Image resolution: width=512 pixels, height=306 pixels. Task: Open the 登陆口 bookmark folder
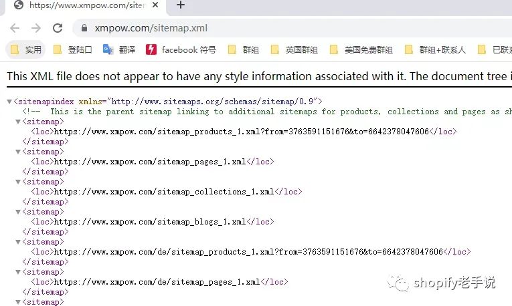tap(73, 49)
